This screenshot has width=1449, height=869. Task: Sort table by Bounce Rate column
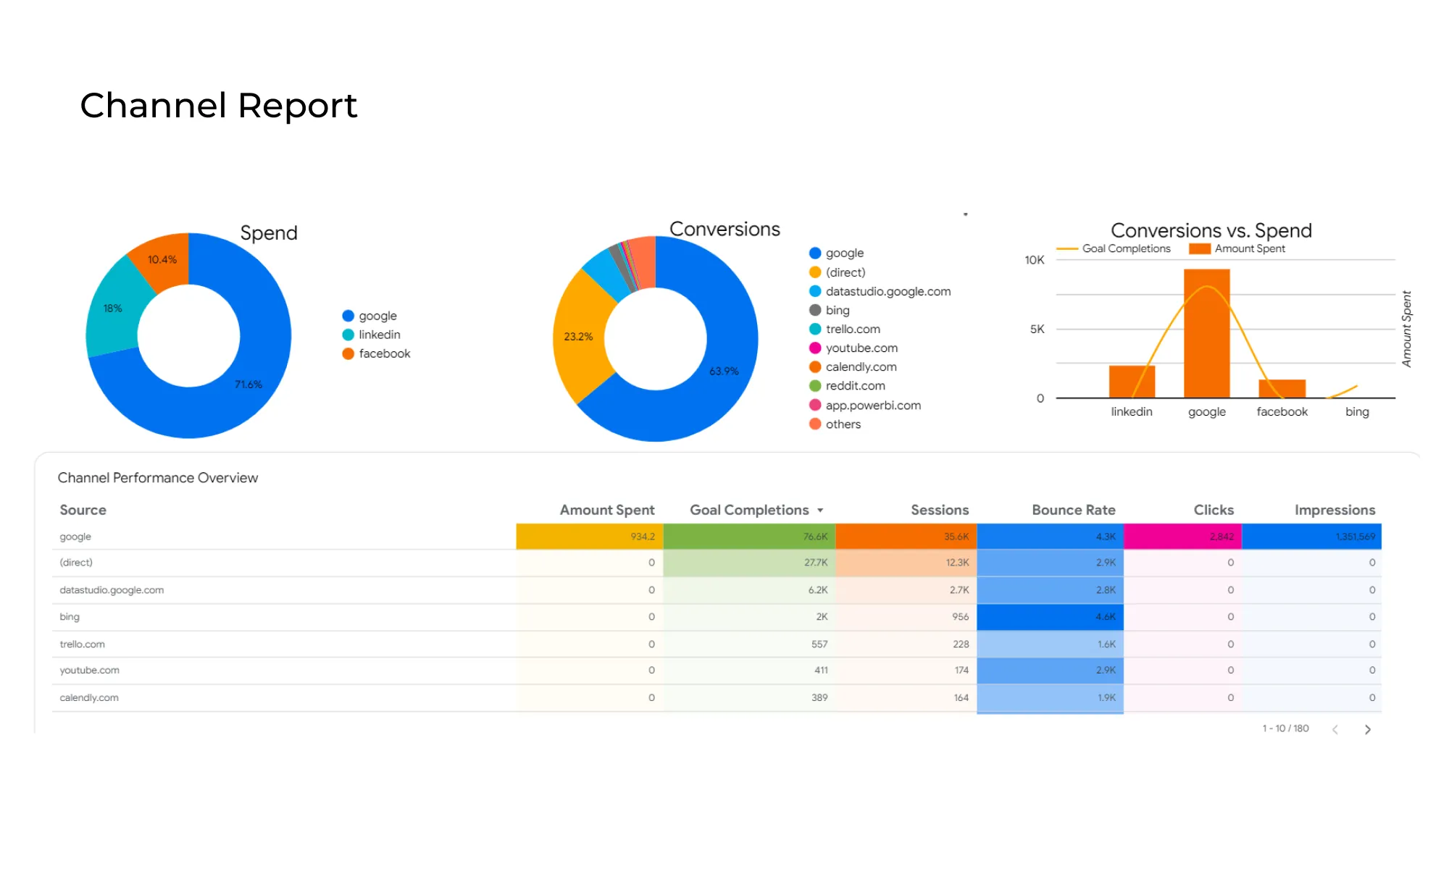pyautogui.click(x=1073, y=510)
